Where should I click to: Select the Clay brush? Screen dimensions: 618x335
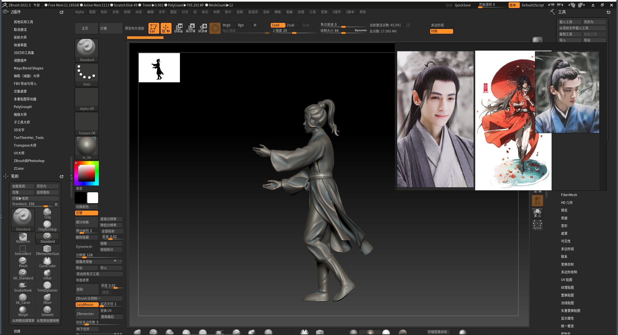(x=47, y=213)
